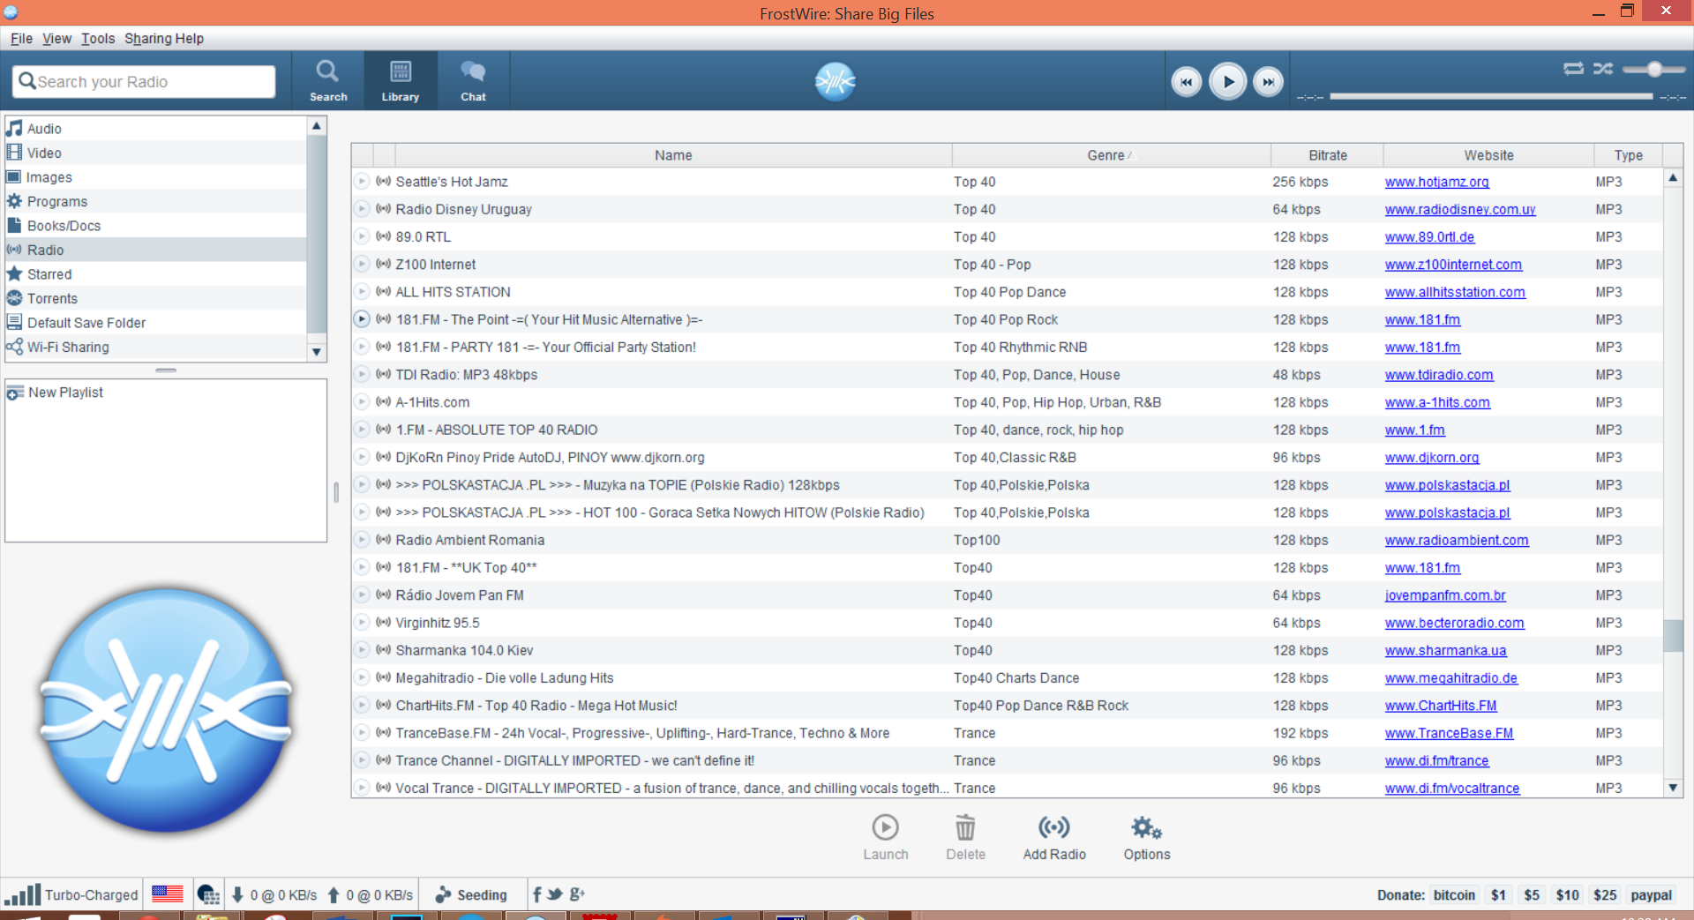Image resolution: width=1694 pixels, height=920 pixels.
Task: Click the Add Radio button
Action: click(x=1054, y=837)
